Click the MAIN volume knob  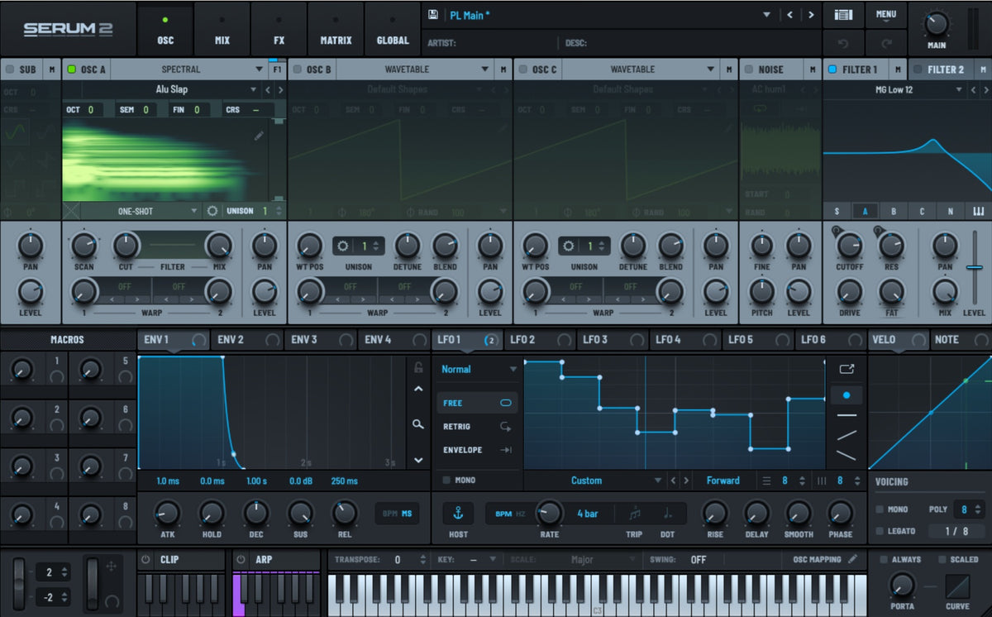coord(937,22)
